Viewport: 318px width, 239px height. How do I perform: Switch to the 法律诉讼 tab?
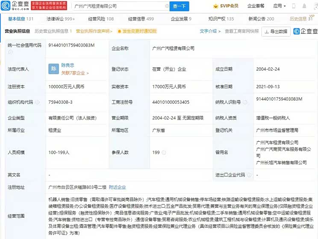pos(60,19)
